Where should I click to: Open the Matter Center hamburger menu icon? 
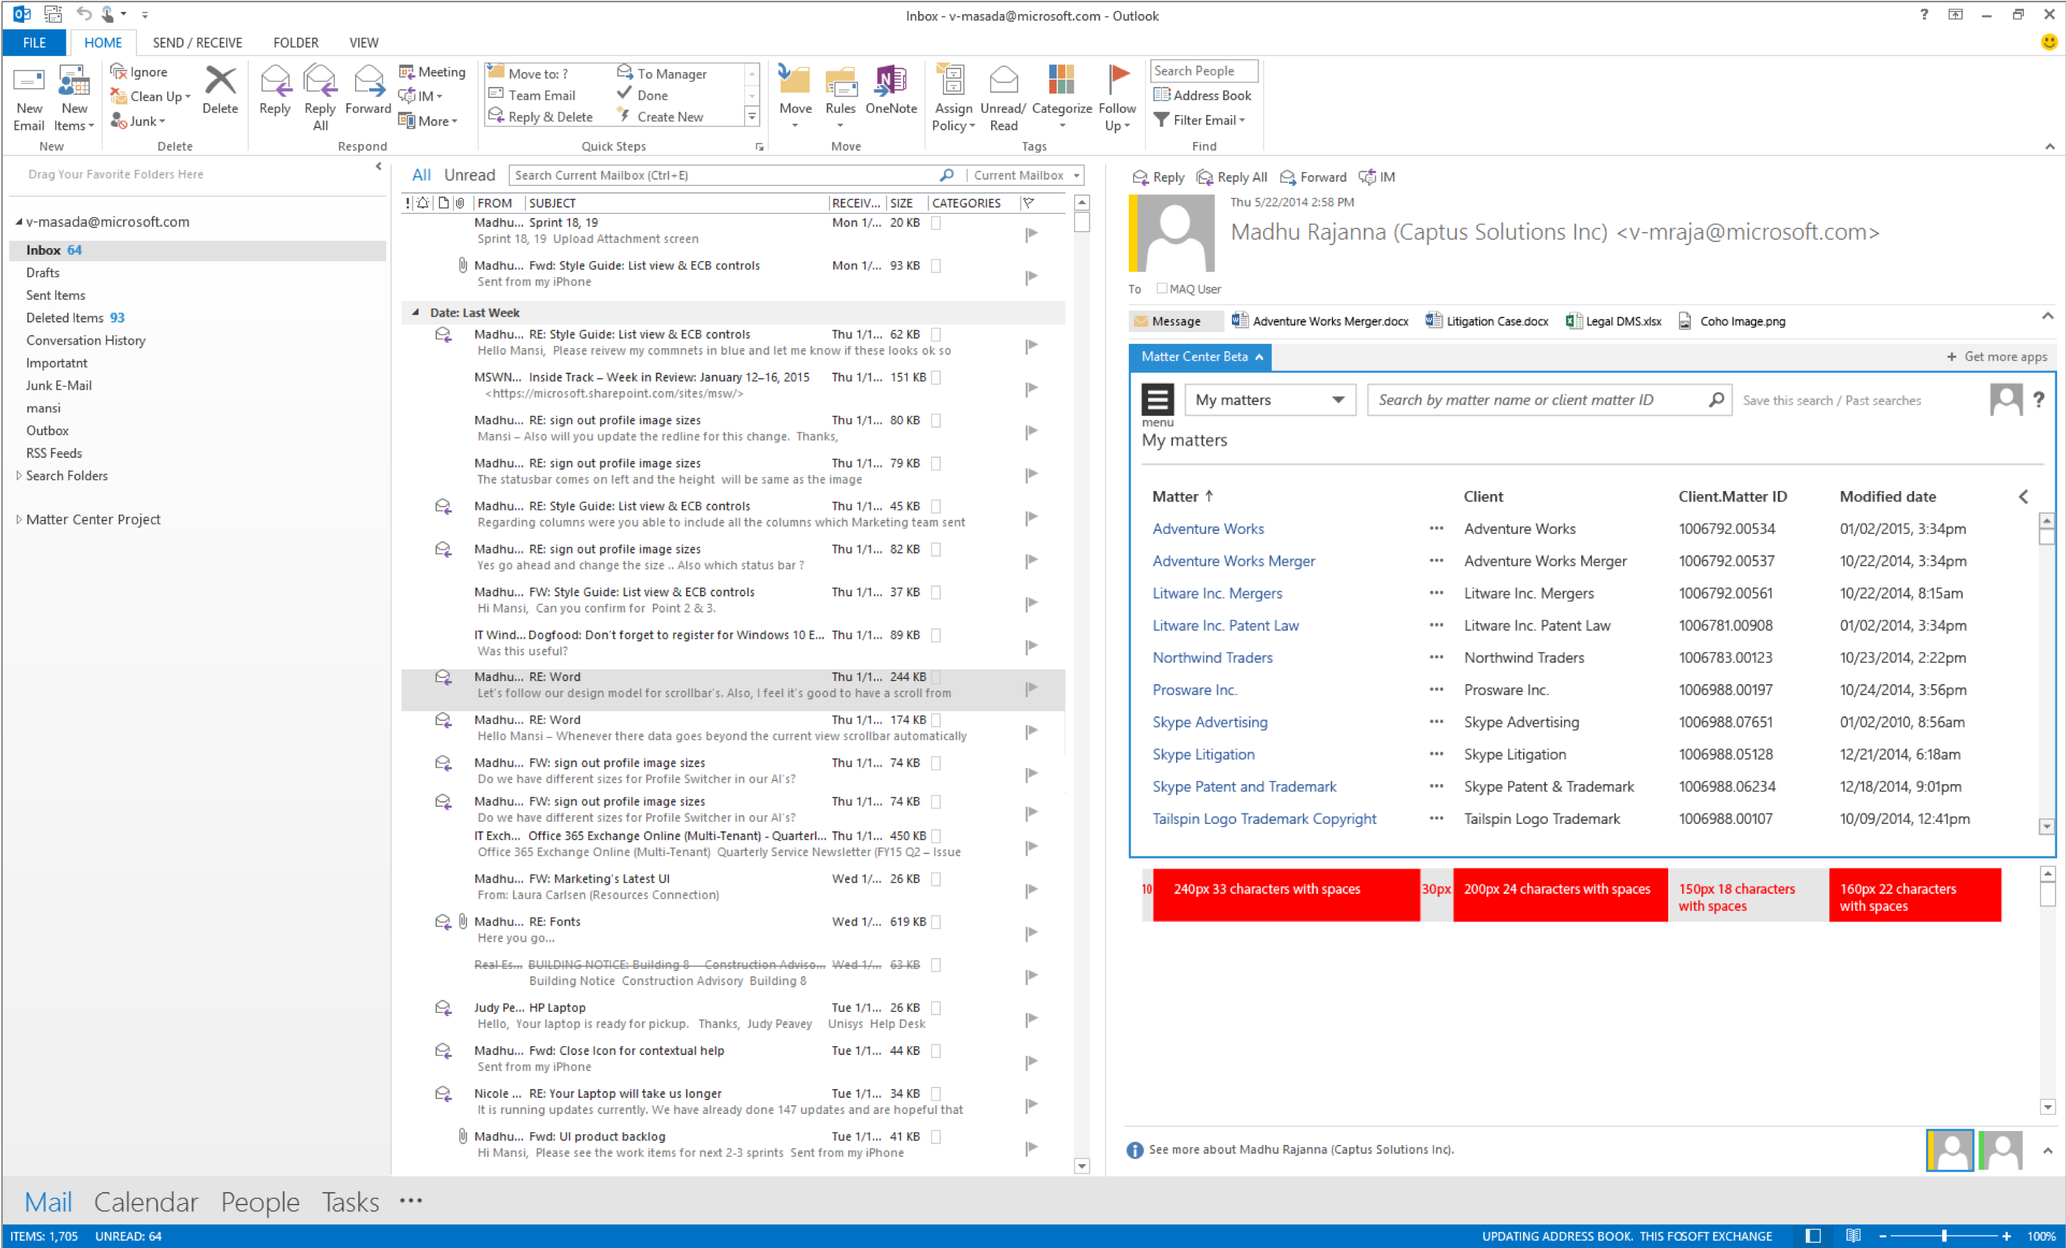coord(1158,400)
